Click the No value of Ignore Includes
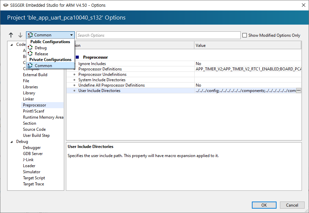 point(198,64)
